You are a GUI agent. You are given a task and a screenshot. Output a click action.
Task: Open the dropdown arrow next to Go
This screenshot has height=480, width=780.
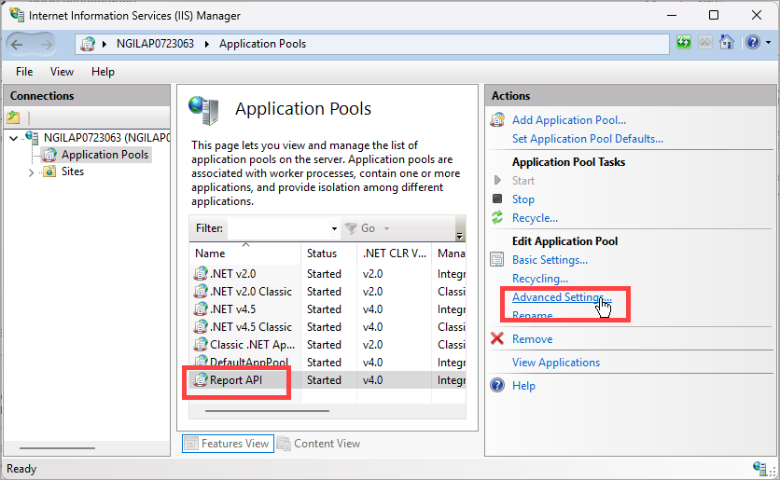click(x=386, y=228)
